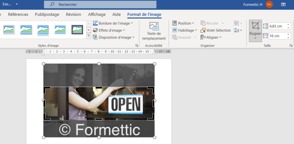Click the Habillage wrap icon
This screenshot has width=294, height=144.
click(175, 30)
